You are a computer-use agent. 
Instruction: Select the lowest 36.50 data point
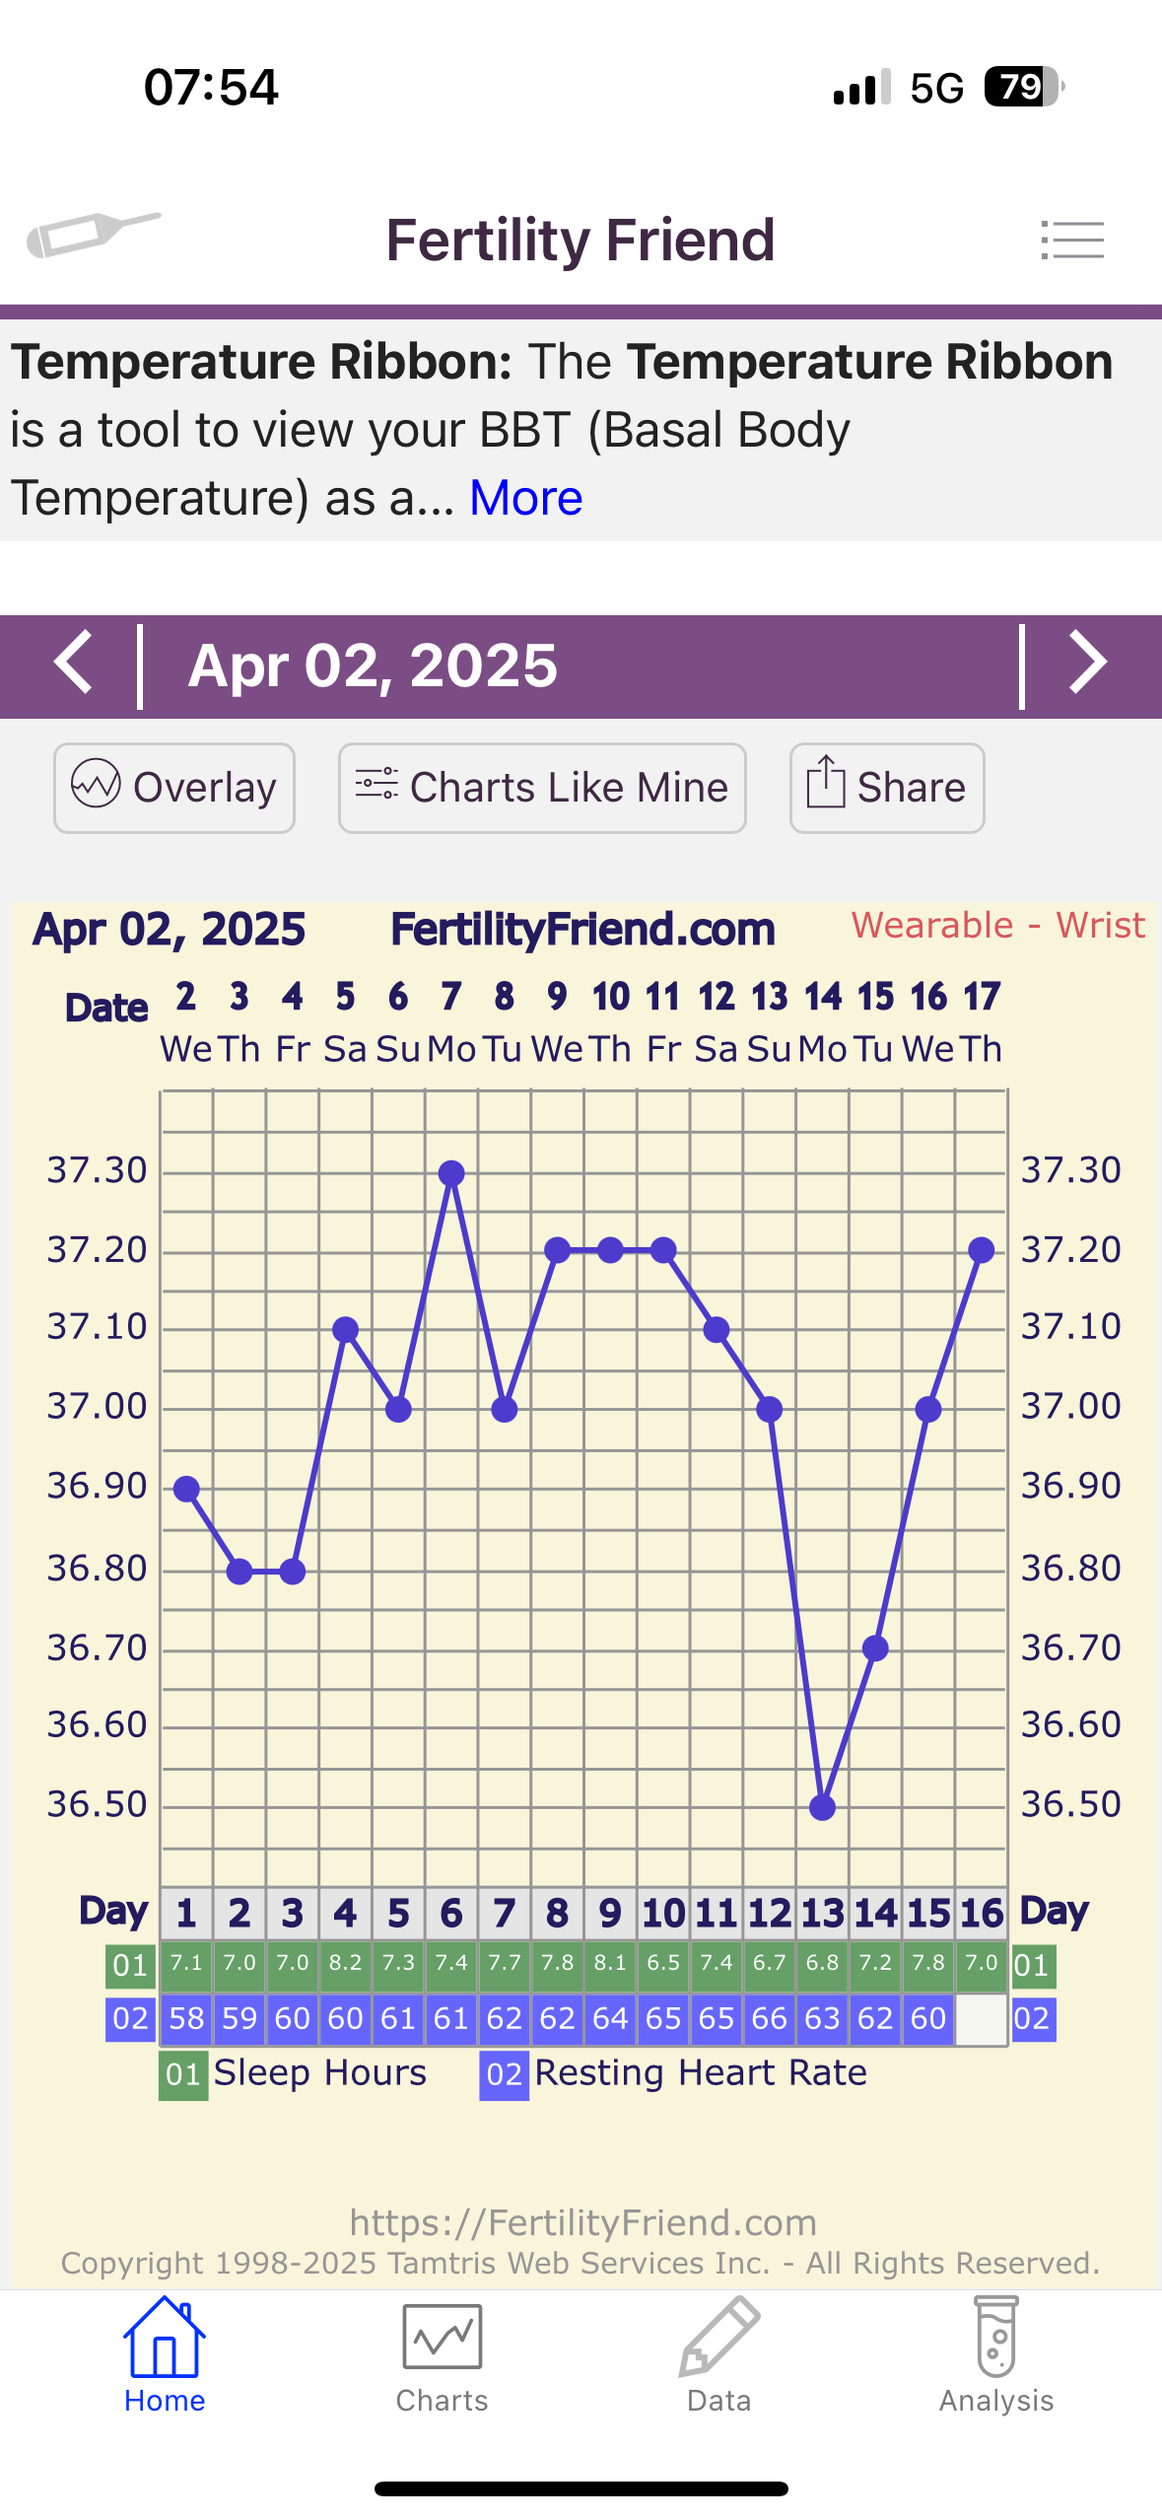click(822, 1807)
